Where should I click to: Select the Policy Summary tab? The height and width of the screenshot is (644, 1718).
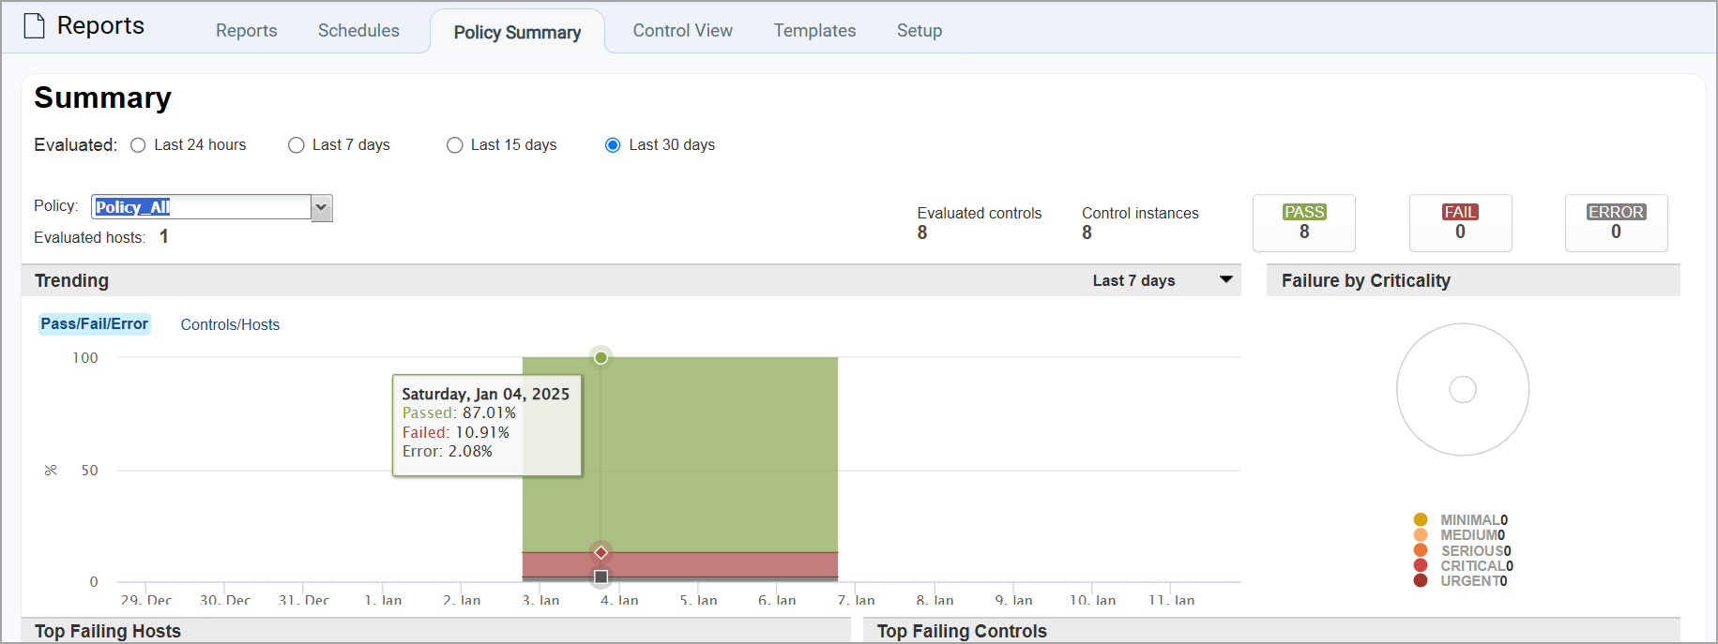coord(517,32)
